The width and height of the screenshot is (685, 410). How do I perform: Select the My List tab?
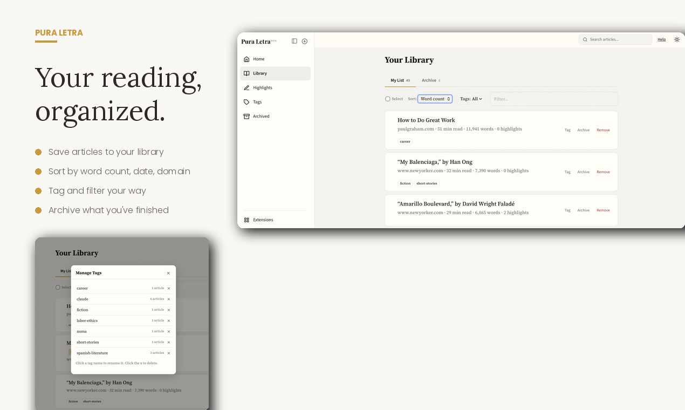coord(397,80)
